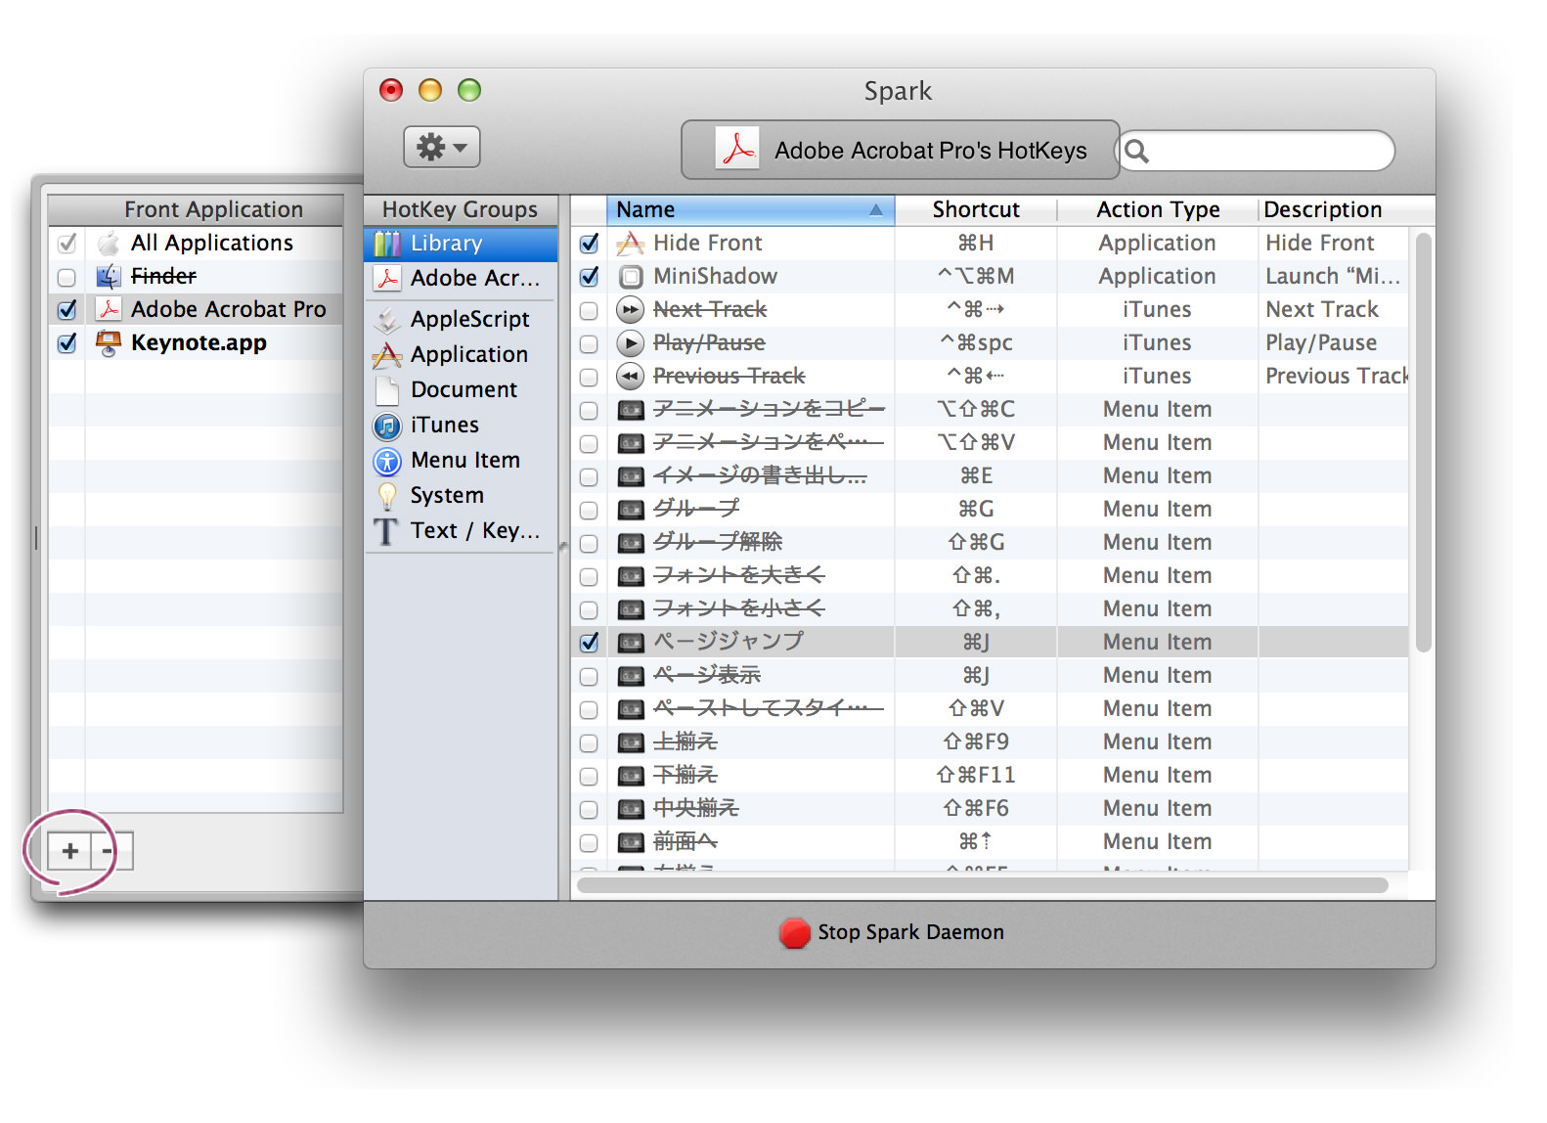Click the Menu Item accessibility icon in sidebar
Viewport: 1547px width, 1123px height.
tap(388, 461)
